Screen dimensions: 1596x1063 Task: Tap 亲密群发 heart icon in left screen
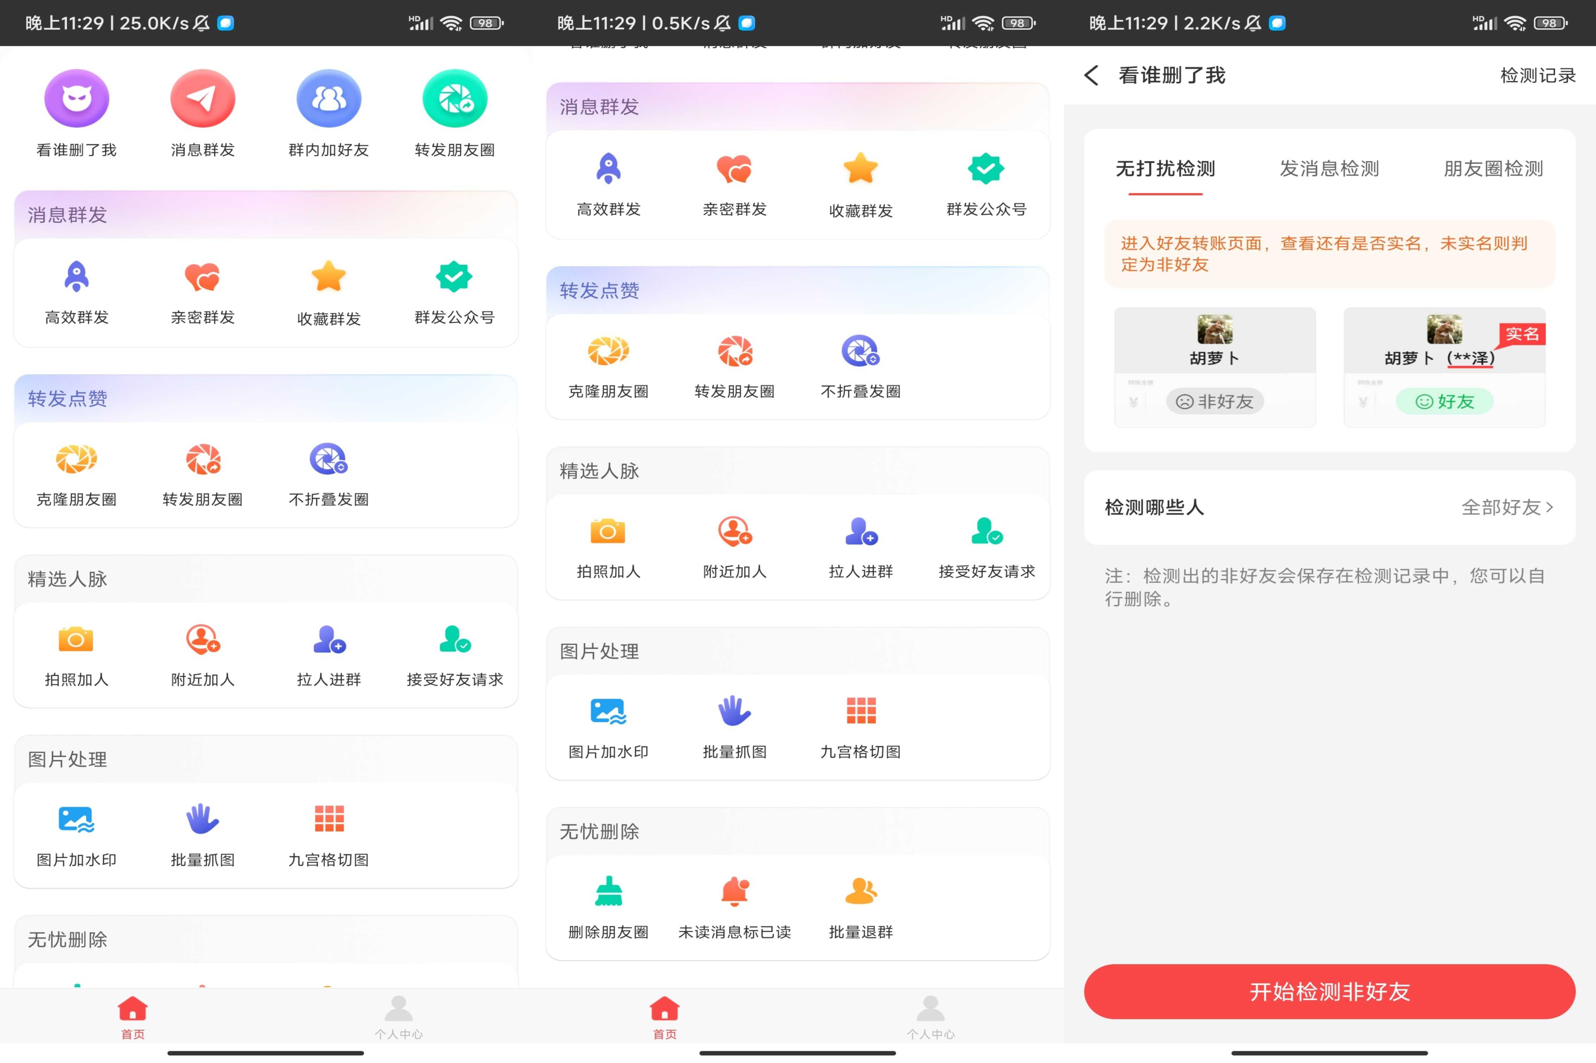[203, 277]
